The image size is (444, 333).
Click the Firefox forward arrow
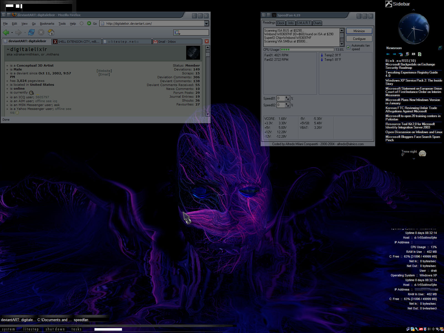click(18, 32)
